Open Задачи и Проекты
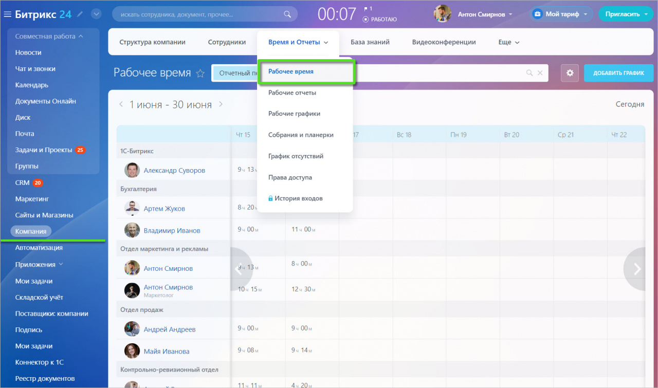The image size is (658, 388). click(44, 150)
